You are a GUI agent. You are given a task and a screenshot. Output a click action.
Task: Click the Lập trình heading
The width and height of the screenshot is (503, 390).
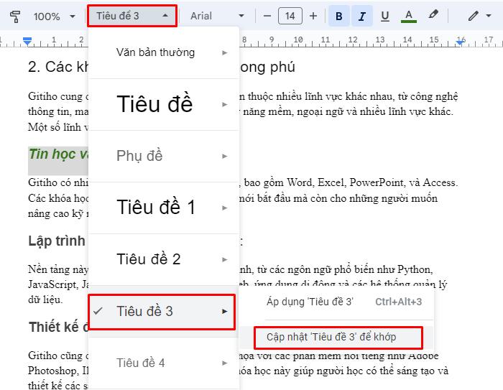pos(57,241)
